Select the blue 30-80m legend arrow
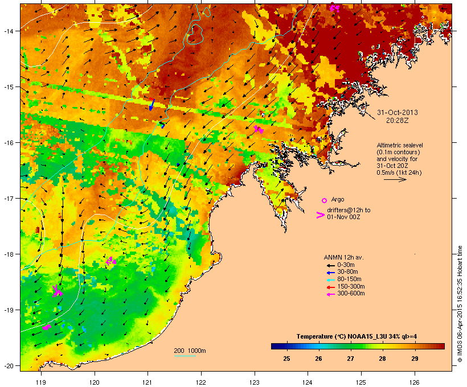The width and height of the screenshot is (467, 387). [x=330, y=273]
